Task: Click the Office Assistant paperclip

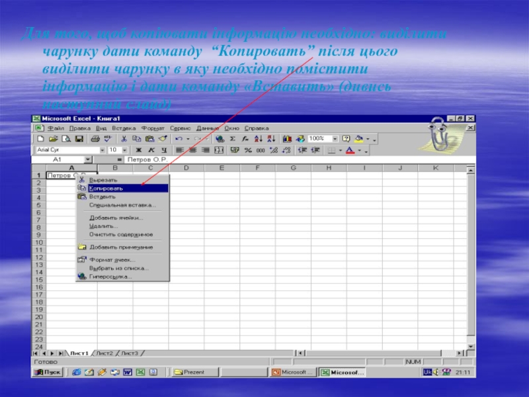Action: point(436,134)
